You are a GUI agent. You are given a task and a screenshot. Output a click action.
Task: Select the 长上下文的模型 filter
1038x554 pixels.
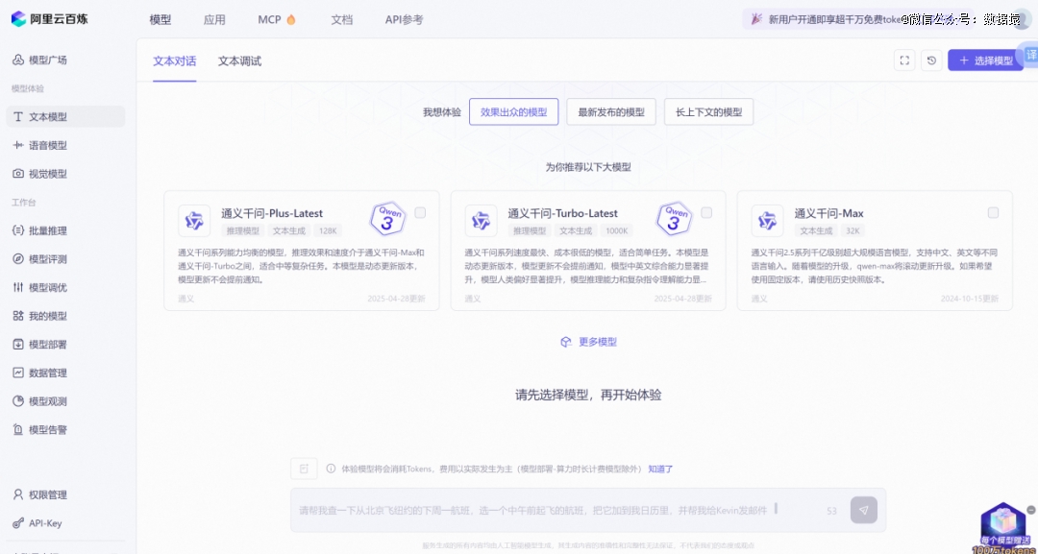[x=708, y=112]
